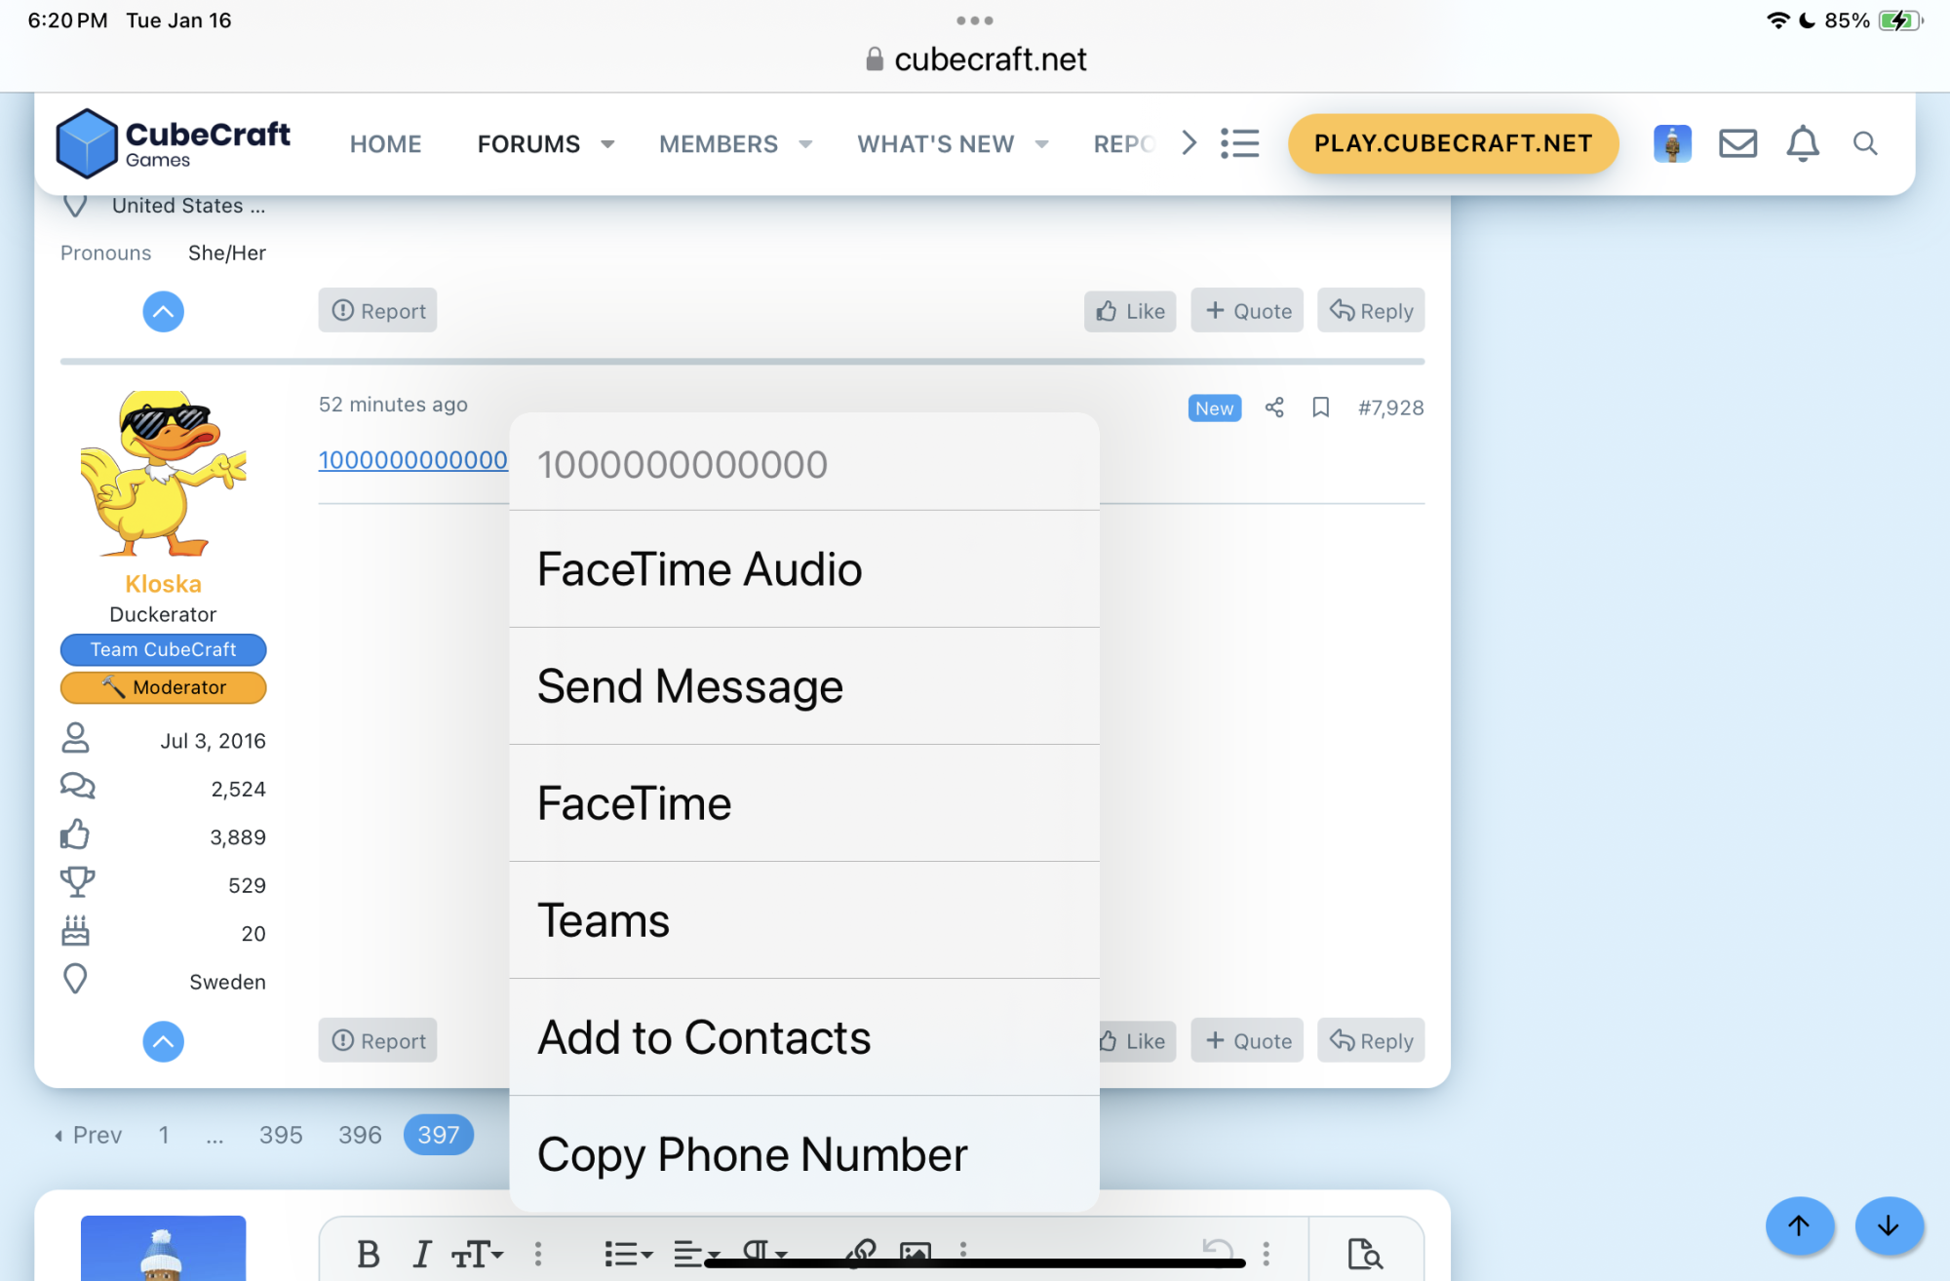Open the text alignment dropdown
Image resolution: width=1950 pixels, height=1281 pixels.
696,1254
